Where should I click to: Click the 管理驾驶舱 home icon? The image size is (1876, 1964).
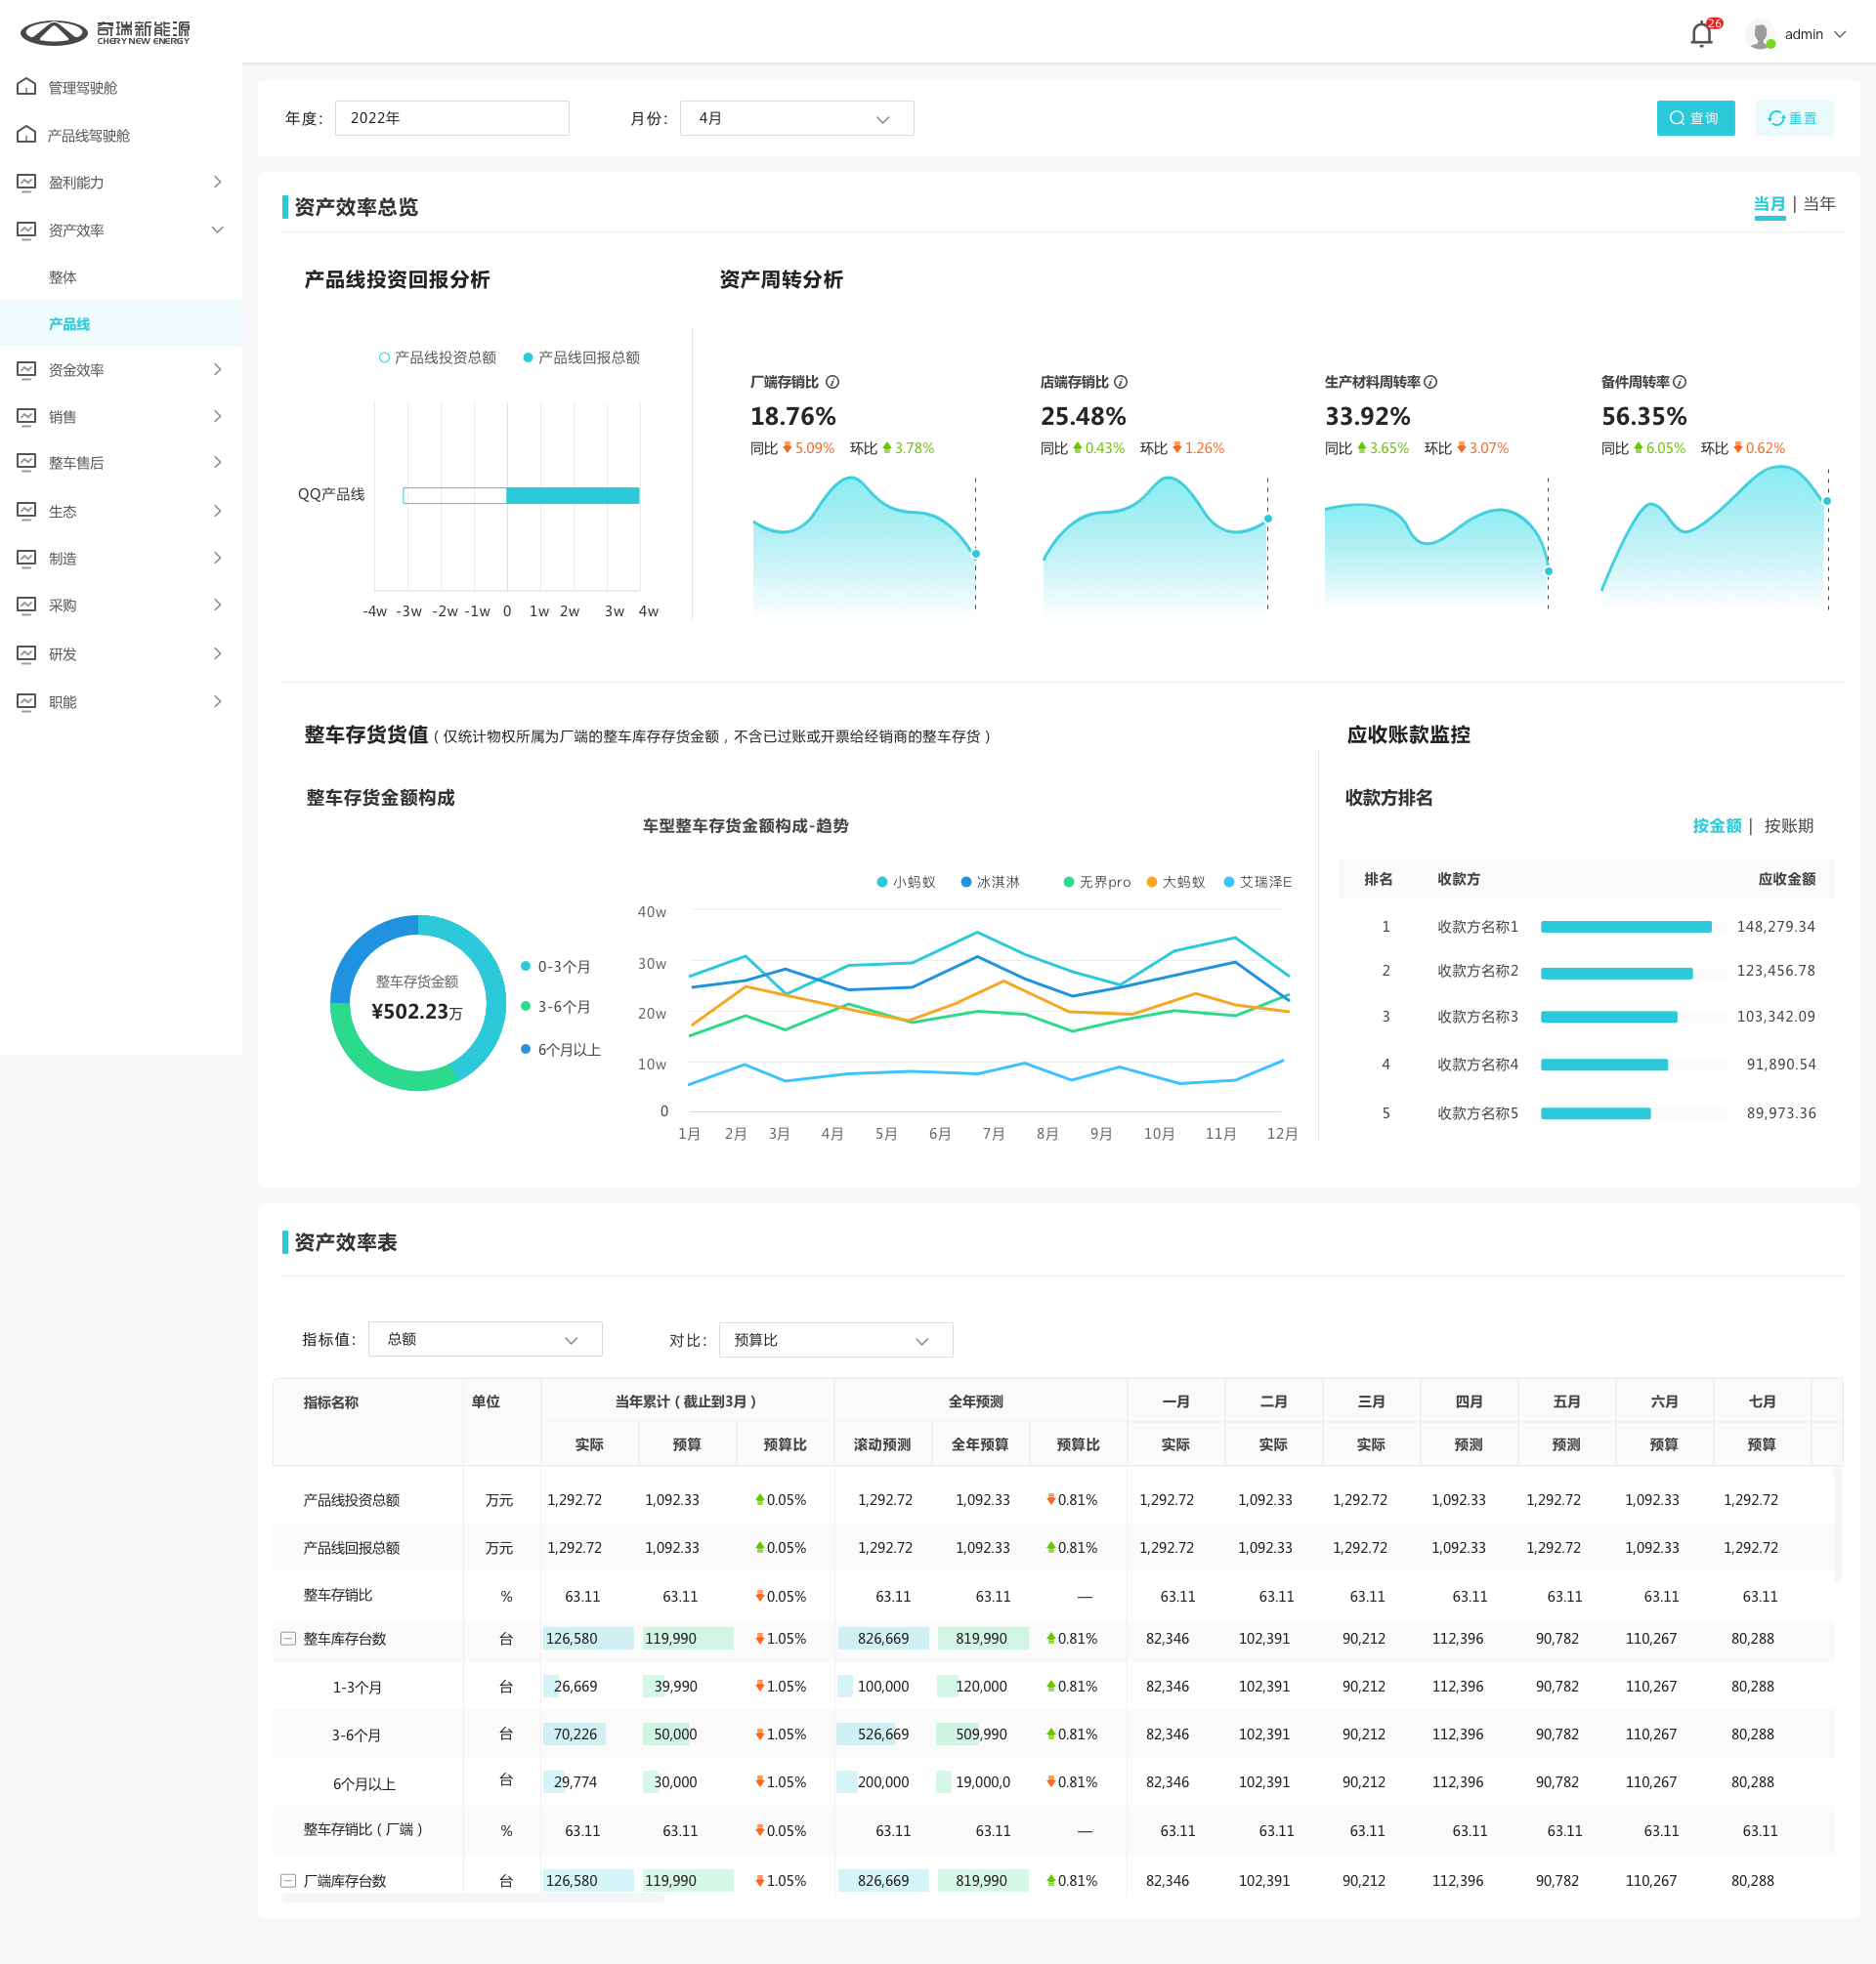(27, 87)
